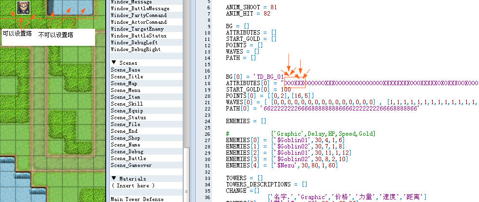
Task: Click the Materials section header
Action: coord(146,179)
